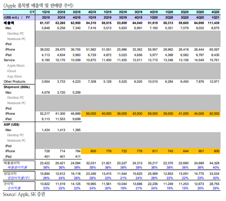Click the Source: Apple, SK 증권 footnote

point(23,195)
